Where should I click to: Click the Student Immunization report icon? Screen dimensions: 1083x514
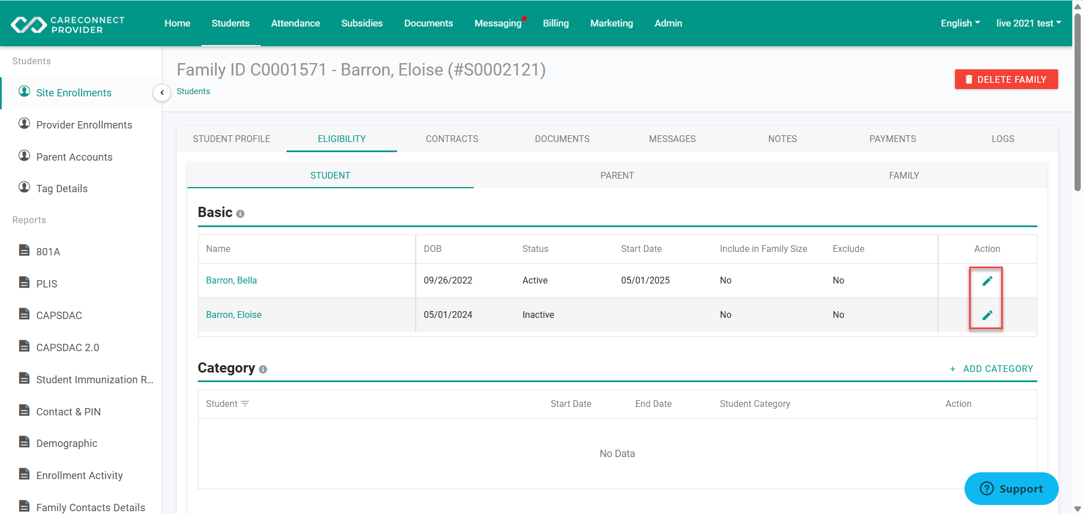(x=24, y=378)
